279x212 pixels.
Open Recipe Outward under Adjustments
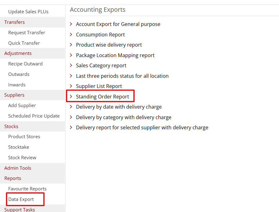point(25,64)
